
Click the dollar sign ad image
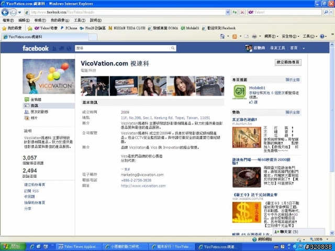[x=247, y=212]
